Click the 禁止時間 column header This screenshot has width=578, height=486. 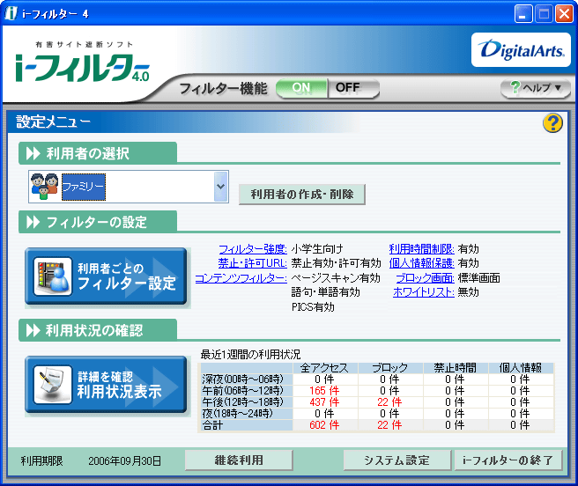(456, 368)
